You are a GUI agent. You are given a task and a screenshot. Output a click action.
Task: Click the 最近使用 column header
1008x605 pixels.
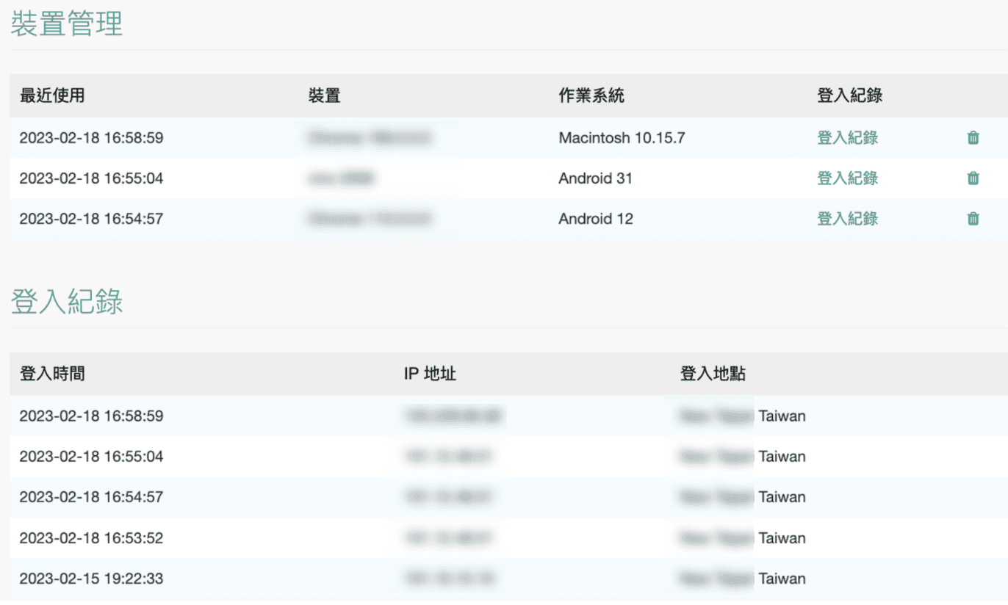[51, 95]
